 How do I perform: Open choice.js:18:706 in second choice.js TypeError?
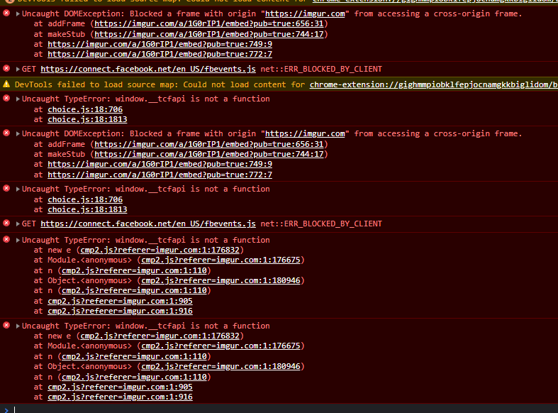(x=85, y=199)
